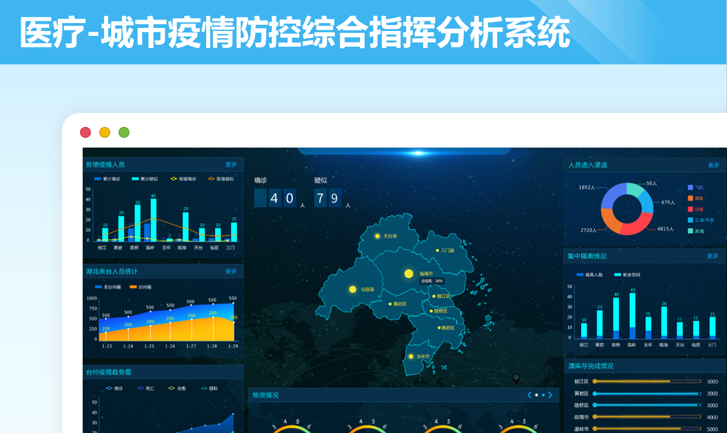Screen dimensions: 727x433
Task: Click the teal 50人 donut segment
Action: (x=636, y=189)
